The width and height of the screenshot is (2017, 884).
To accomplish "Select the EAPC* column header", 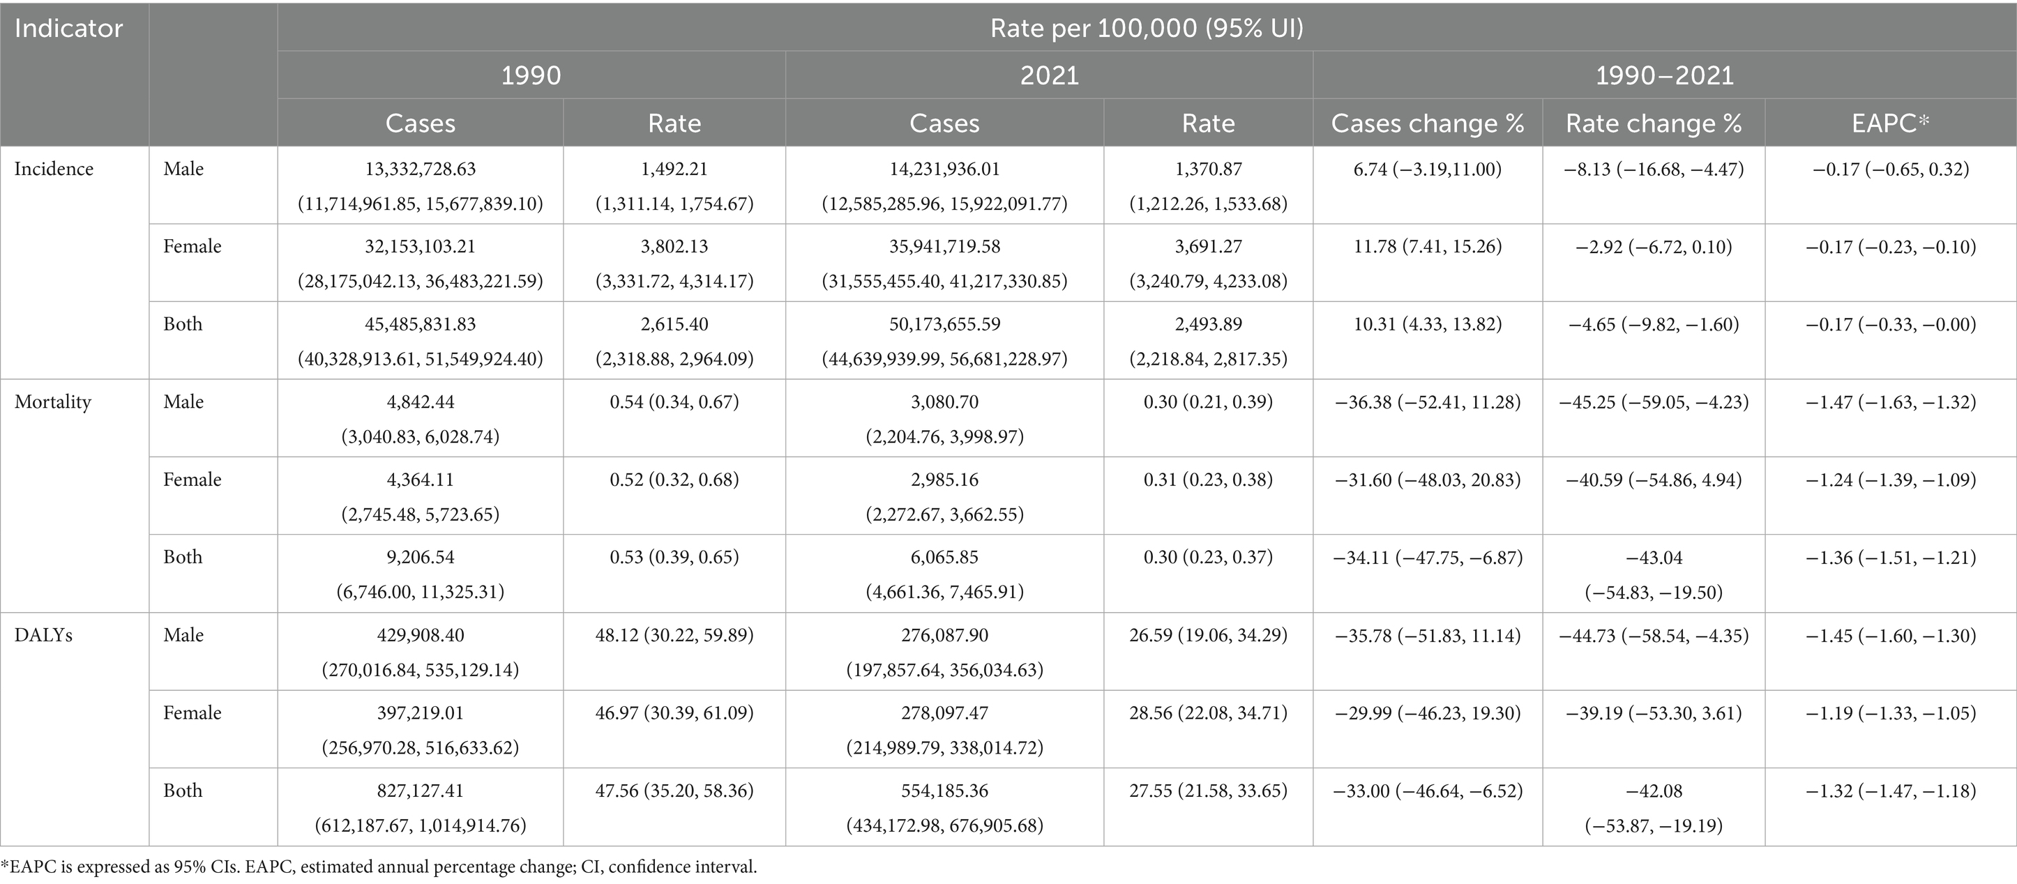I will (x=1890, y=123).
